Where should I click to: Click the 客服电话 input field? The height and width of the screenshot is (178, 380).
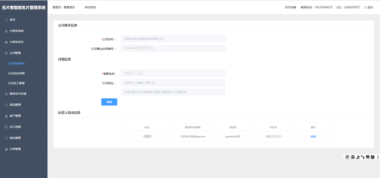pyautogui.click(x=173, y=73)
